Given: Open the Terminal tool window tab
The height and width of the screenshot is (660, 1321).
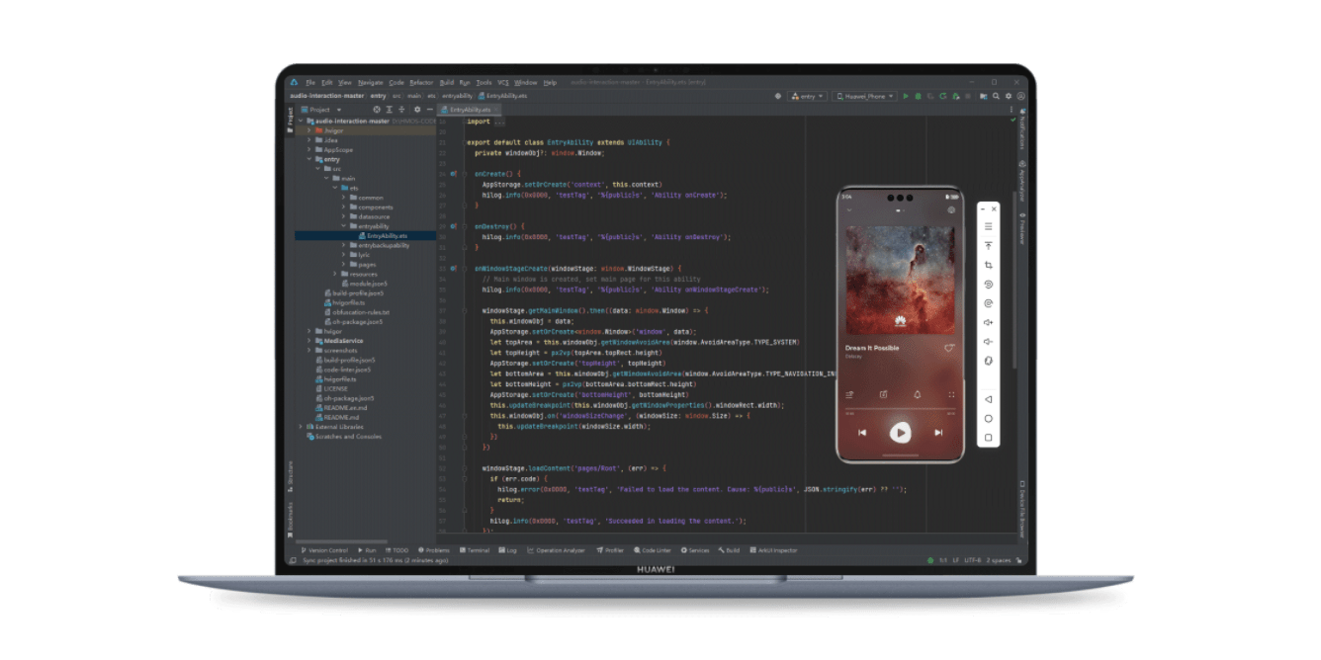Looking at the screenshot, I should coord(475,550).
